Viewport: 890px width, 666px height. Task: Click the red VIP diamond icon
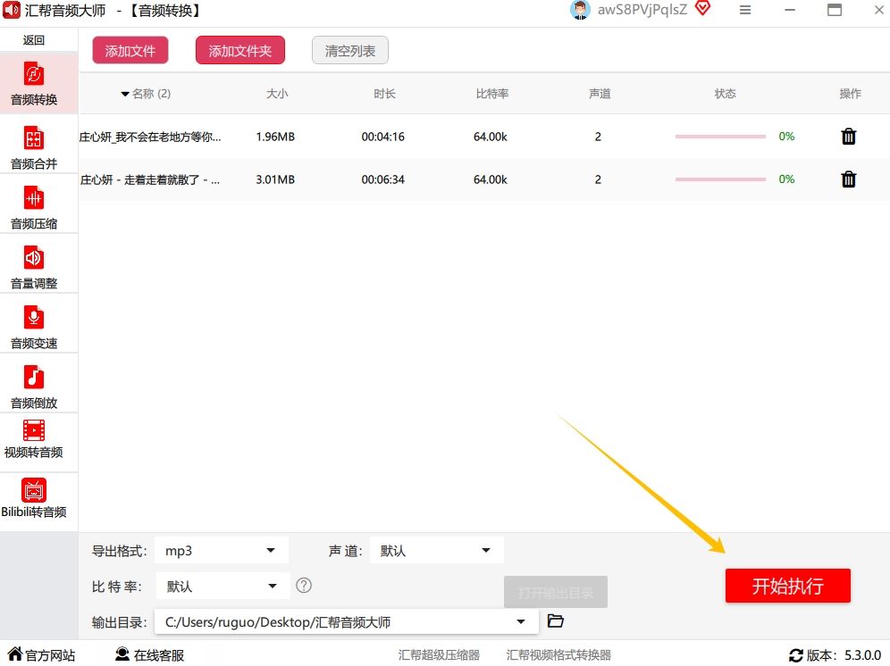[702, 9]
